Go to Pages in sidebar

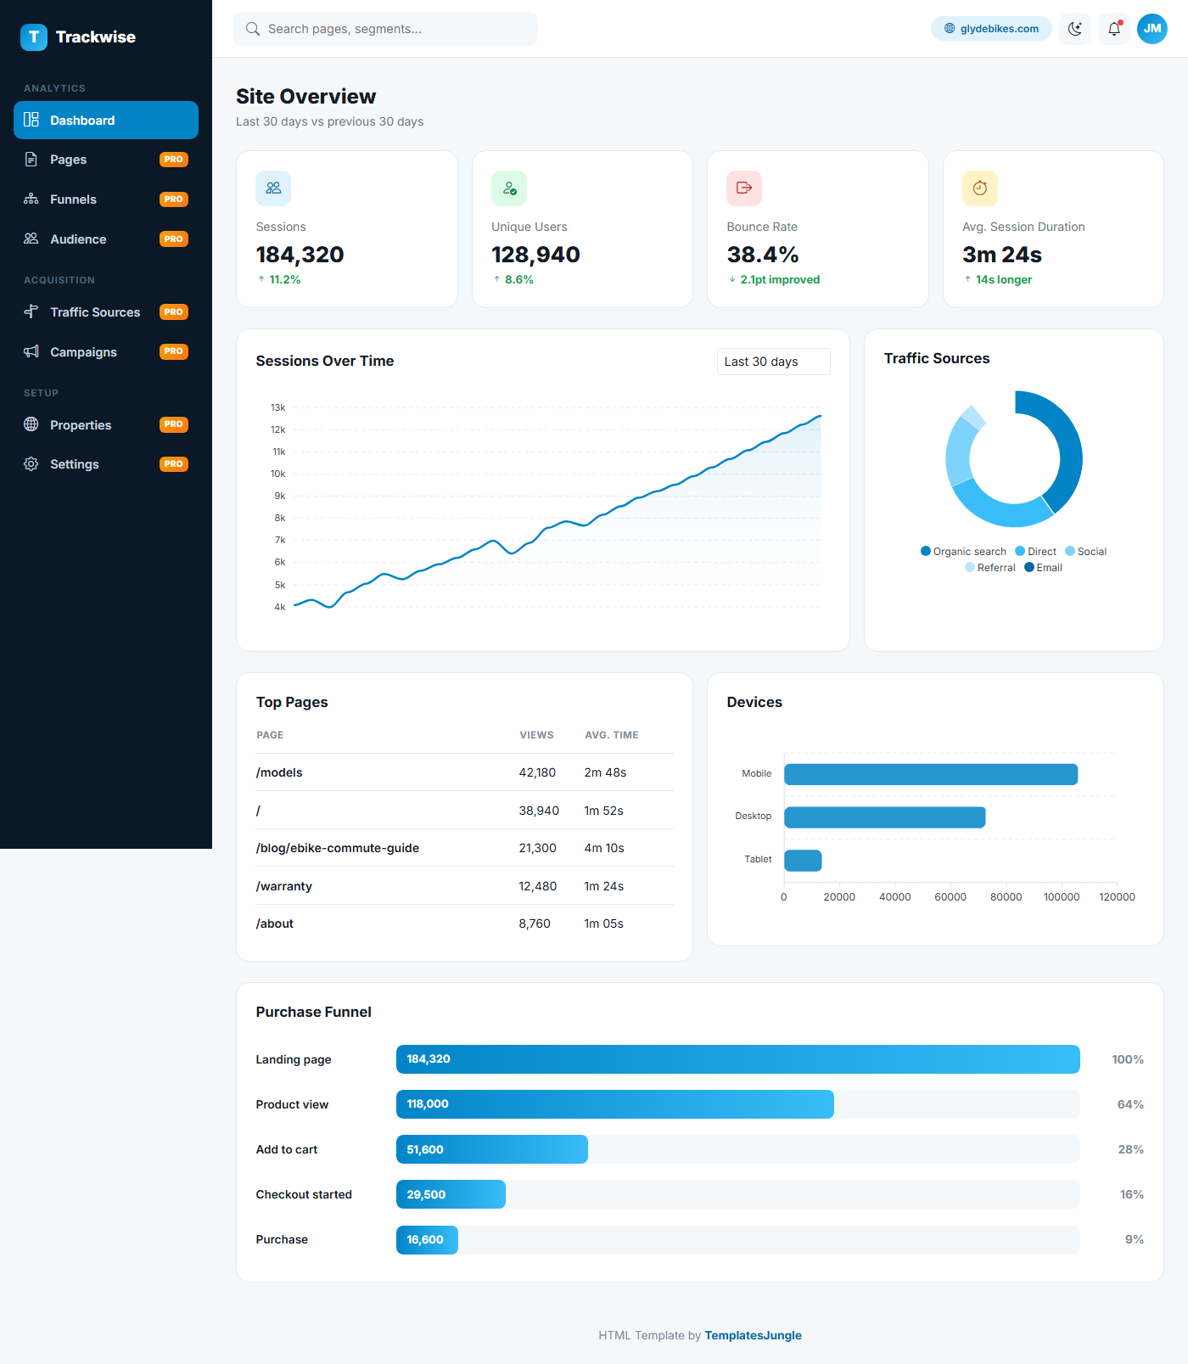[106, 160]
